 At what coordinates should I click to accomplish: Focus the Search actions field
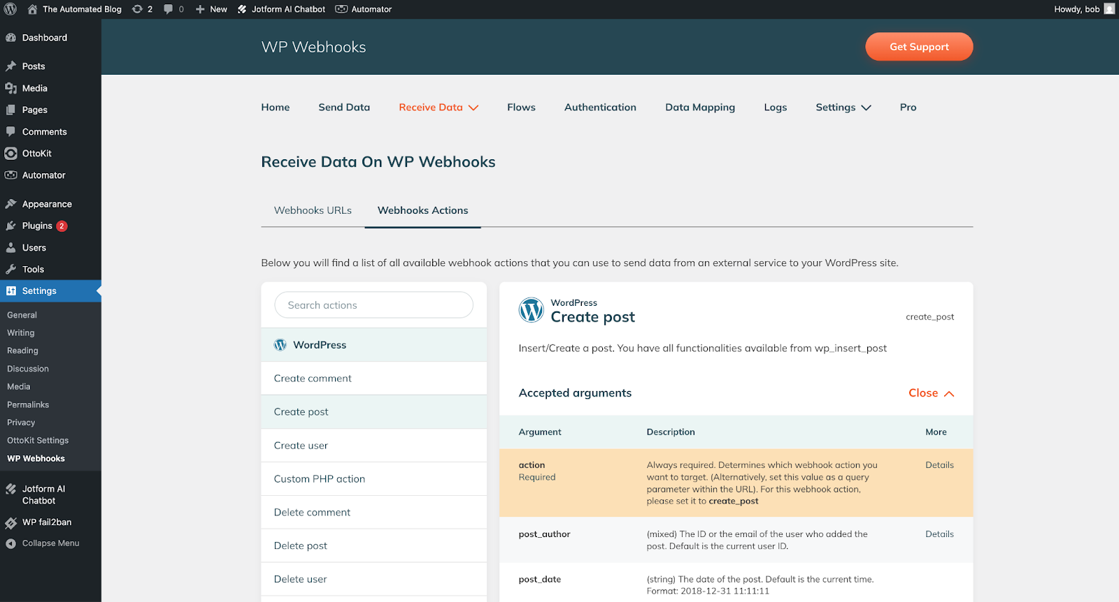click(374, 305)
